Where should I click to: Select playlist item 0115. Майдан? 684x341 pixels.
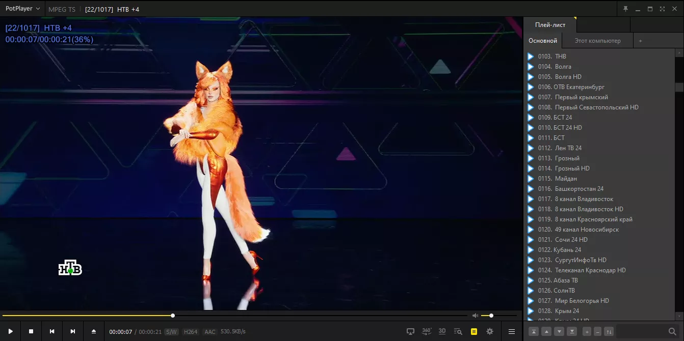coord(599,179)
